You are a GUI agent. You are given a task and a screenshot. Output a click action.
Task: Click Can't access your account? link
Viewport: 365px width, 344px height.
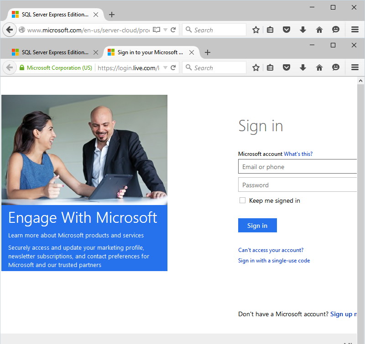(x=271, y=250)
